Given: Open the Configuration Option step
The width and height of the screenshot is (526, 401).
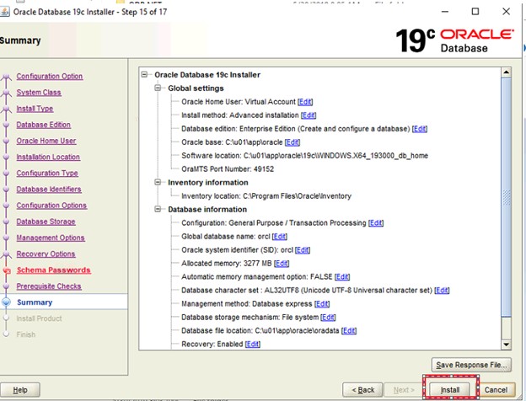Looking at the screenshot, I should (x=50, y=76).
